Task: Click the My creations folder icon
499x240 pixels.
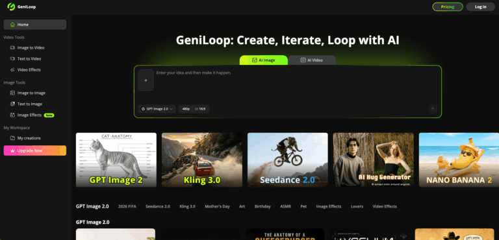Action: [x=12, y=138]
